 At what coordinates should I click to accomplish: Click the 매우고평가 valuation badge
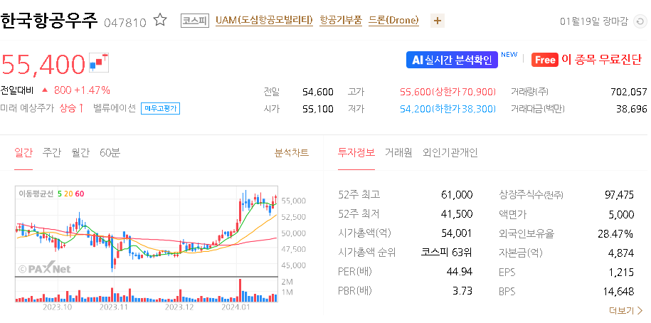(x=160, y=109)
